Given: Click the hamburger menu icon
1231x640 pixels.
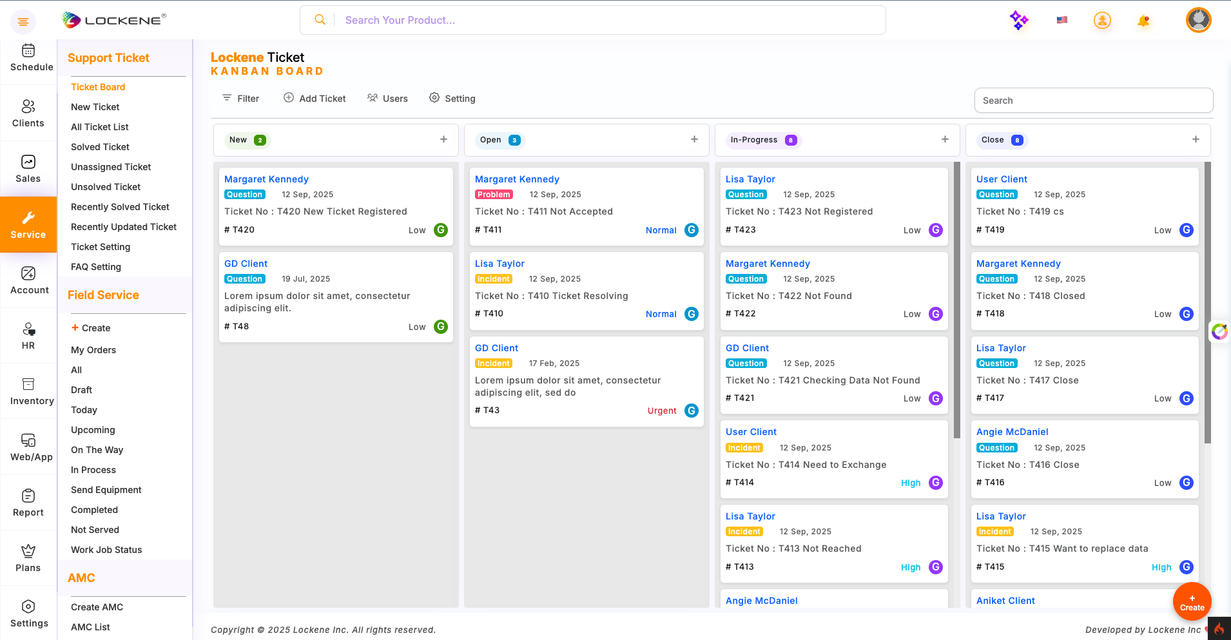Looking at the screenshot, I should click(x=23, y=22).
